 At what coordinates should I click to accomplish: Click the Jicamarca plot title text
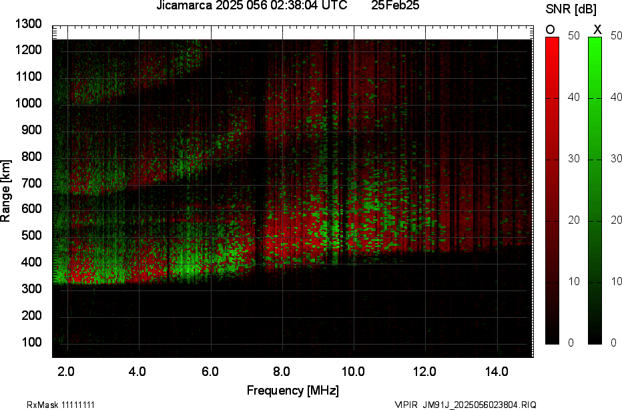click(252, 5)
